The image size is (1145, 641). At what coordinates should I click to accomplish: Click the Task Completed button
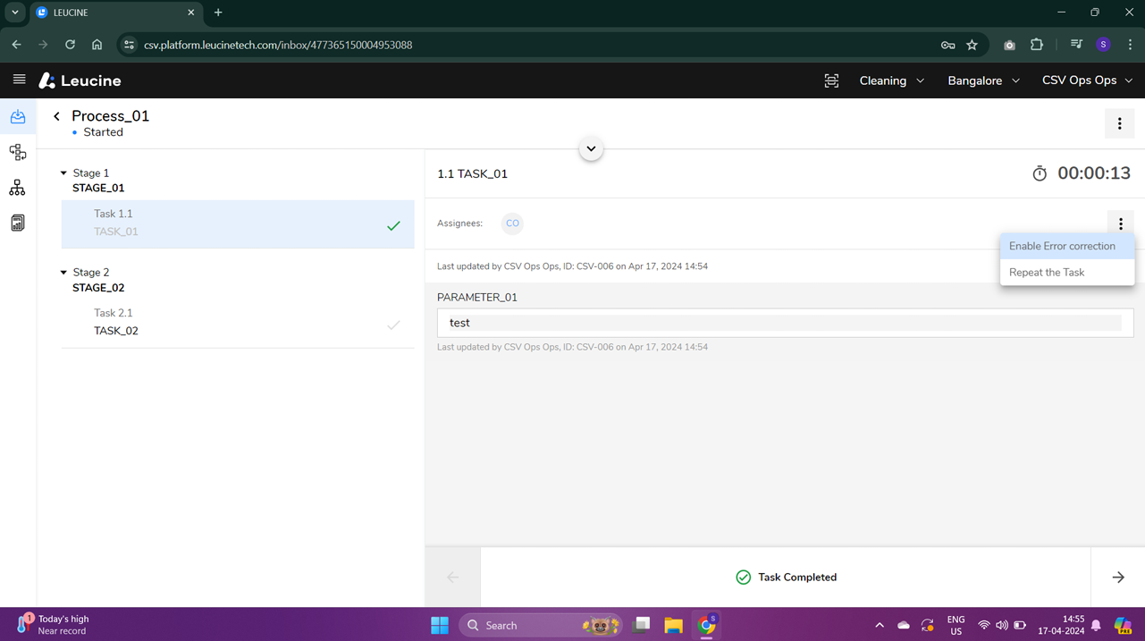pyautogui.click(x=786, y=578)
